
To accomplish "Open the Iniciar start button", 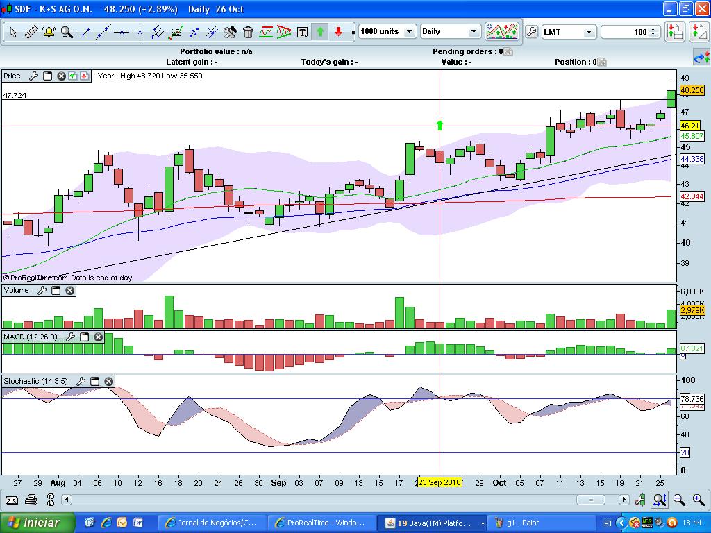I will click(37, 523).
